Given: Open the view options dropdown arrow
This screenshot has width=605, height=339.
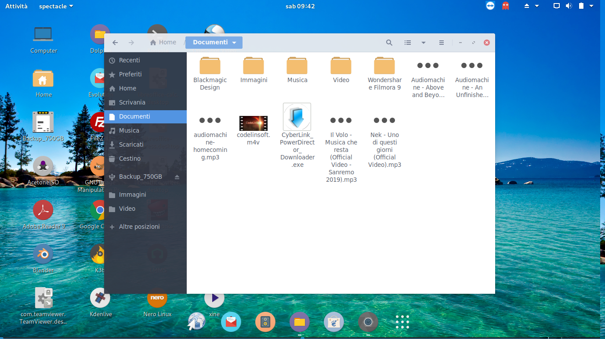Looking at the screenshot, I should pyautogui.click(x=424, y=43).
